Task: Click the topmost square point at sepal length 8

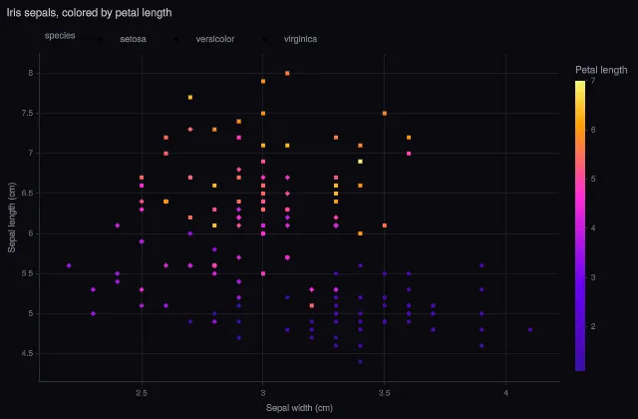Action: (x=287, y=73)
